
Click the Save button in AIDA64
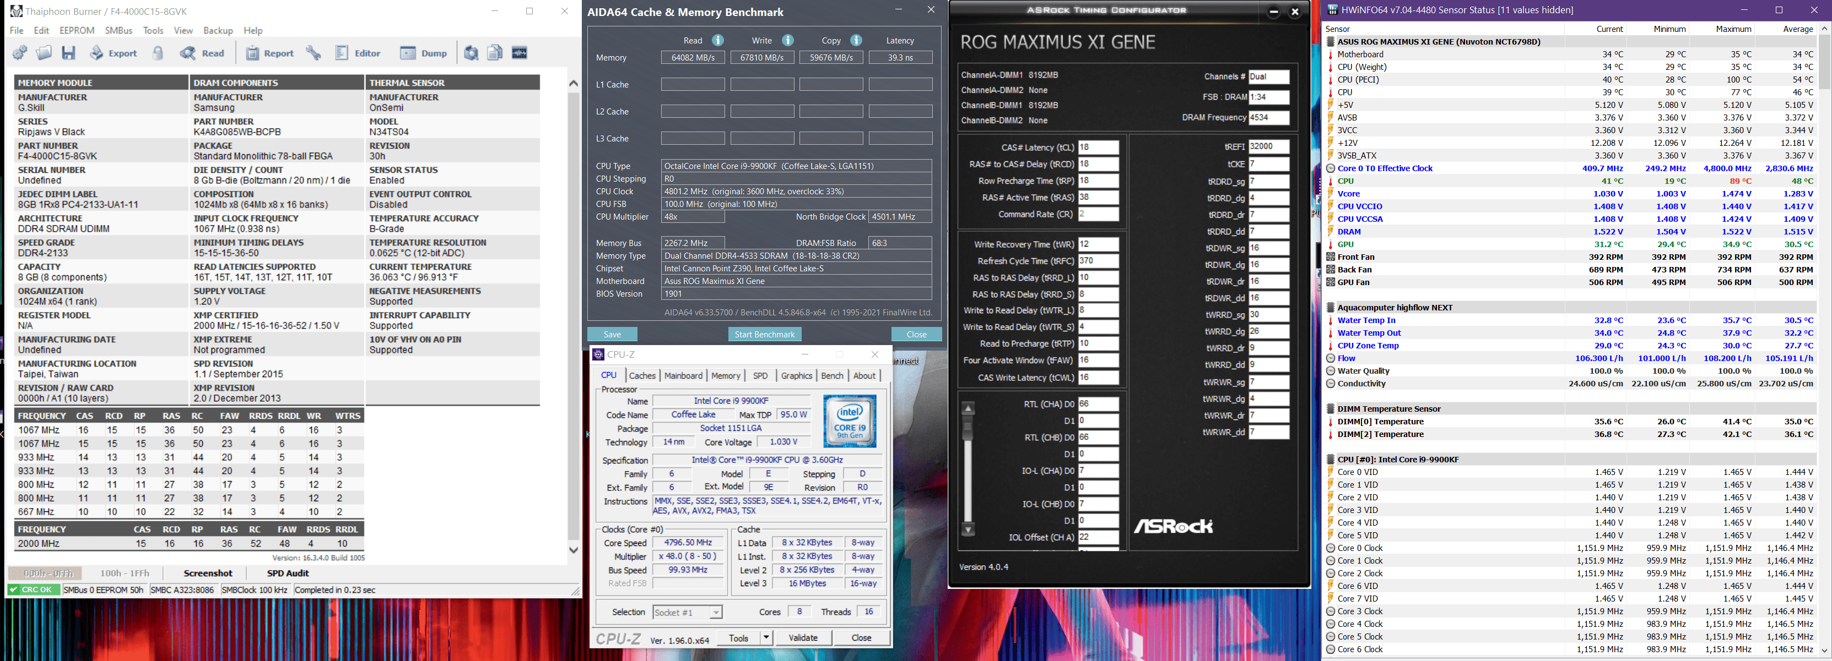[x=612, y=335]
